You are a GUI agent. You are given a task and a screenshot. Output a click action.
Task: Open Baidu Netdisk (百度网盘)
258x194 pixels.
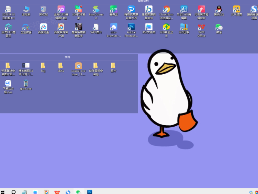click(x=43, y=29)
